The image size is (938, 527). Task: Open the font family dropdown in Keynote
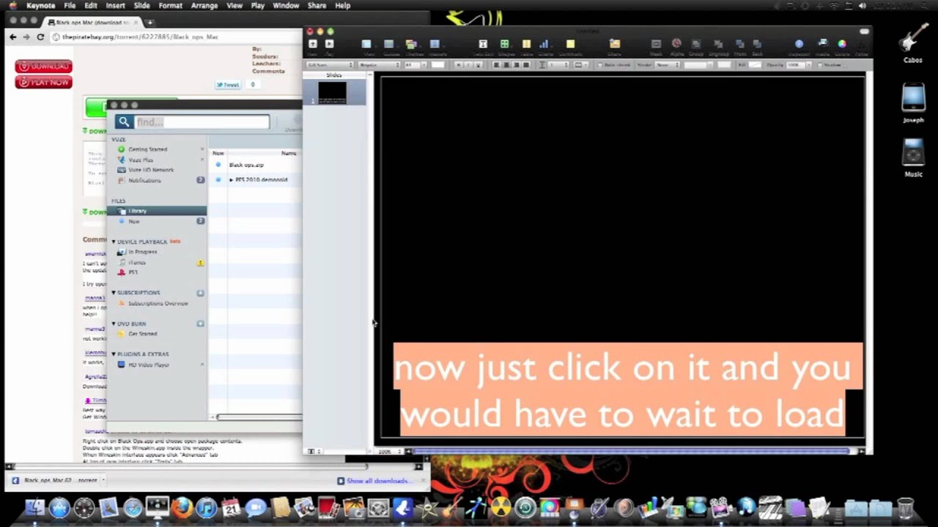point(330,64)
